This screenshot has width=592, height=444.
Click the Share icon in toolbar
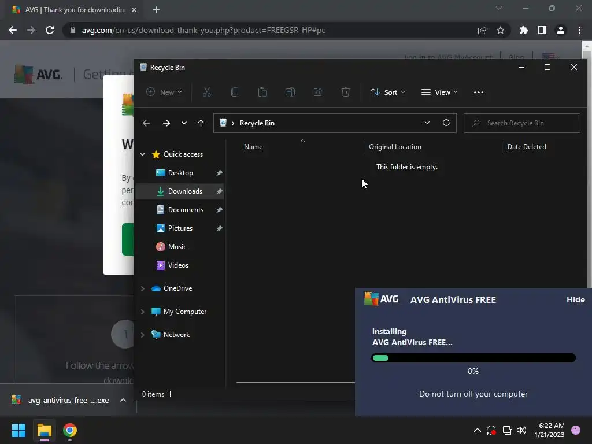tap(318, 92)
